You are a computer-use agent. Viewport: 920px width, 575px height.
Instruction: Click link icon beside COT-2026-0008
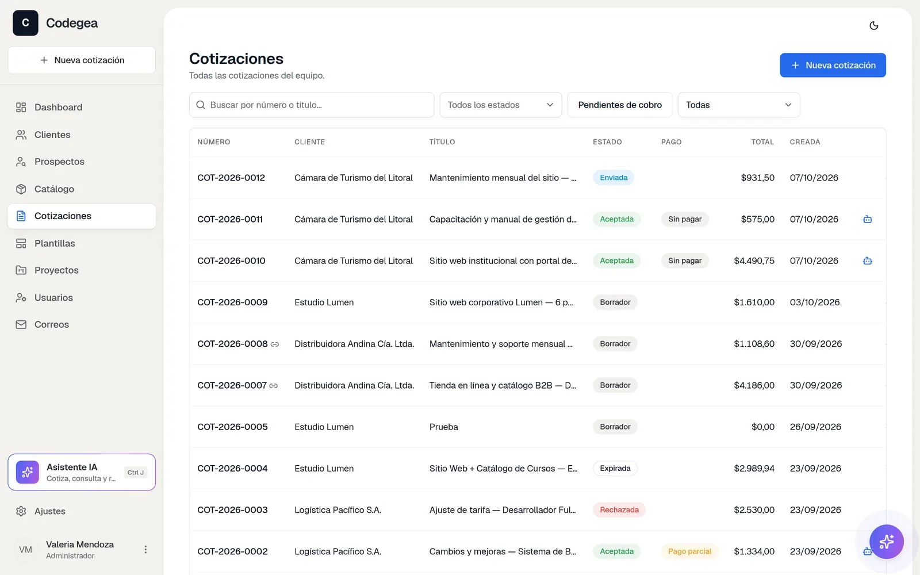click(x=275, y=344)
